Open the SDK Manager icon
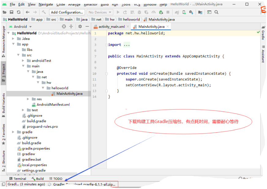Image resolution: width=267 pixels, height=189 pixels. click(x=191, y=12)
